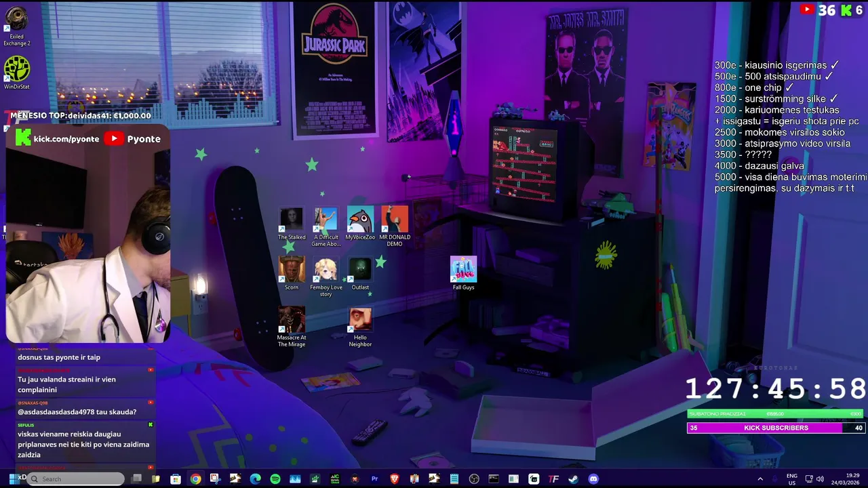This screenshot has width=868, height=488.
Task: Open Task View from the taskbar
Action: (x=136, y=479)
